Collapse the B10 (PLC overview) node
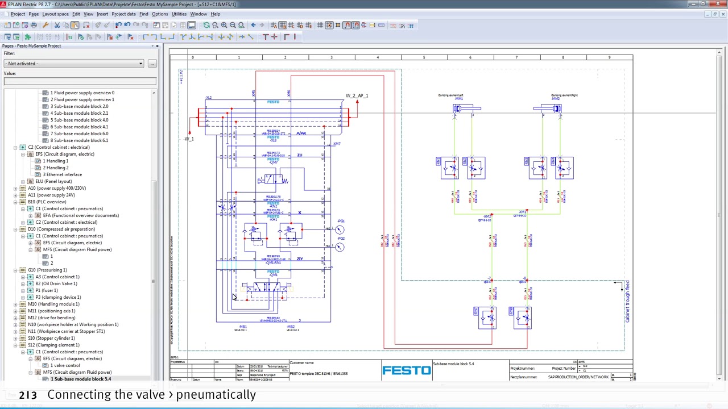The height and width of the screenshot is (409, 728). tap(15, 202)
